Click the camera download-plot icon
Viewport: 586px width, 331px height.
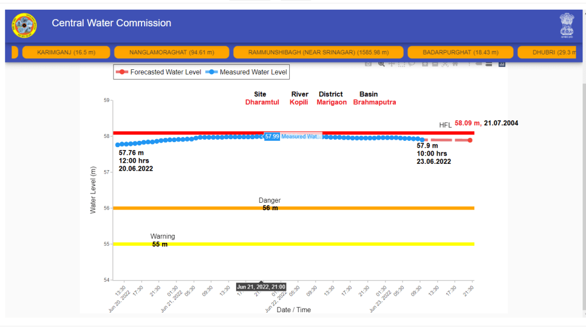click(x=369, y=64)
